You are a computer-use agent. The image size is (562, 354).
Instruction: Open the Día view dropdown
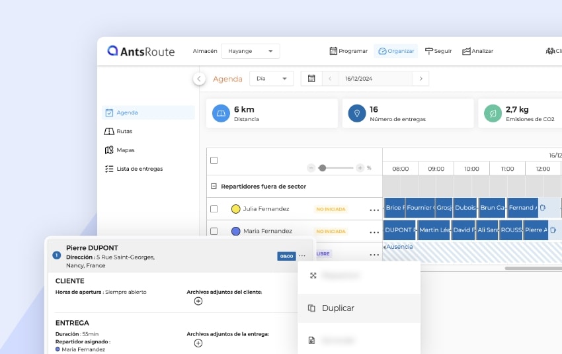271,79
